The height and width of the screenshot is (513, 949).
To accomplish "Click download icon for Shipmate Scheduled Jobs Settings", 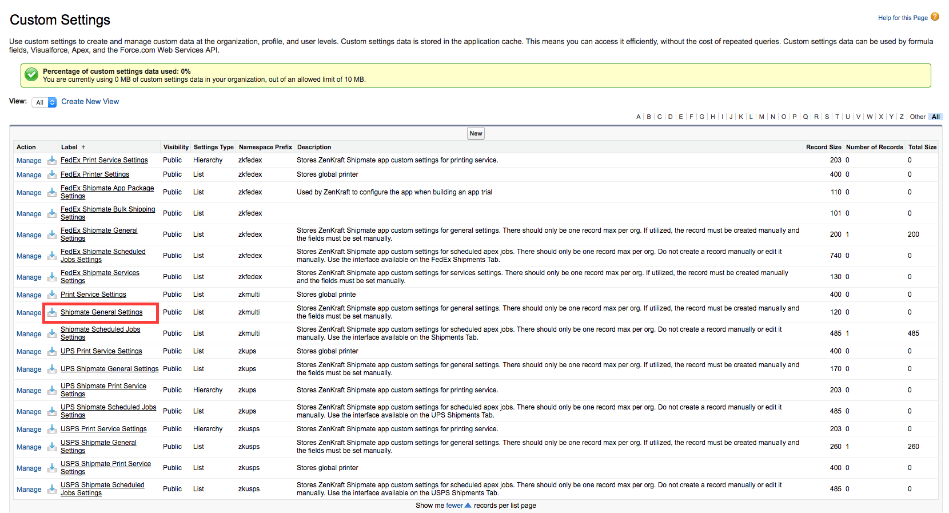I will tap(51, 333).
